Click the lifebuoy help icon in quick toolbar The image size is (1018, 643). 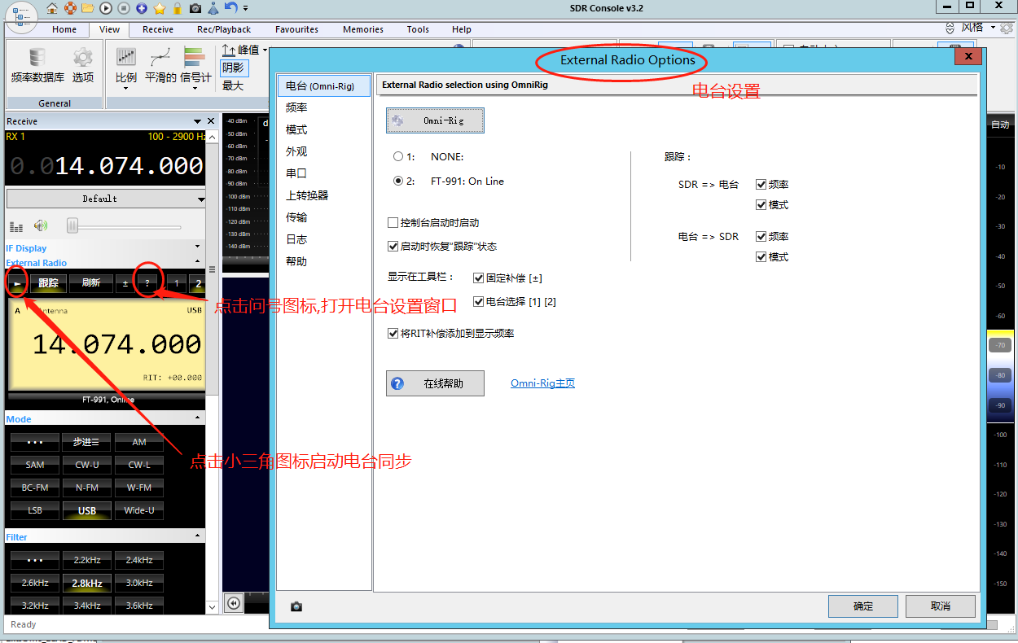[70, 8]
